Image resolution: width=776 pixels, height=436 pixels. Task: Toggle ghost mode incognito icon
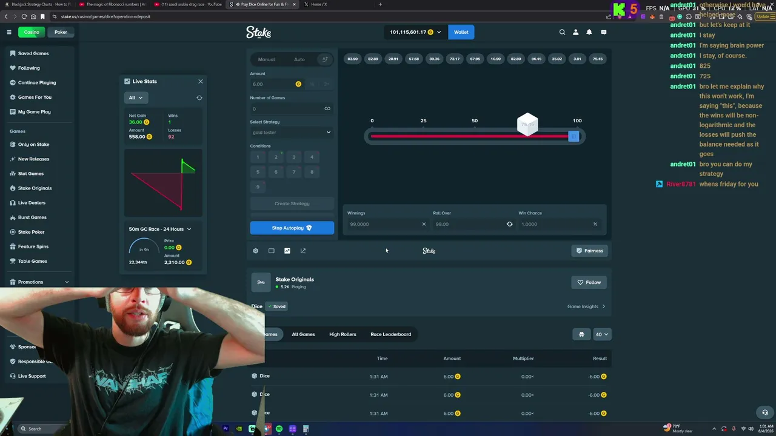(x=581, y=334)
